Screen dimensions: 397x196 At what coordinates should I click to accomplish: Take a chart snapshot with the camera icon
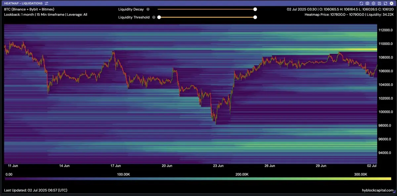(x=367, y=3)
